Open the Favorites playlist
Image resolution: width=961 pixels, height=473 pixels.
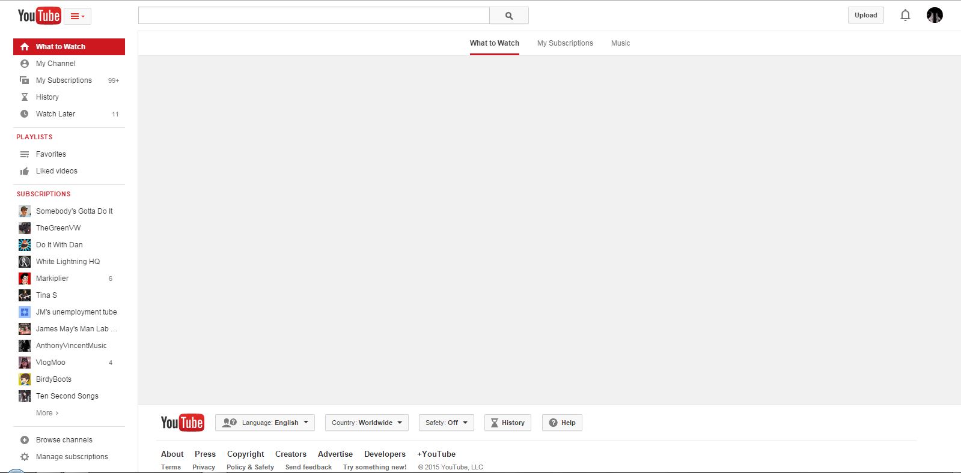69,154
